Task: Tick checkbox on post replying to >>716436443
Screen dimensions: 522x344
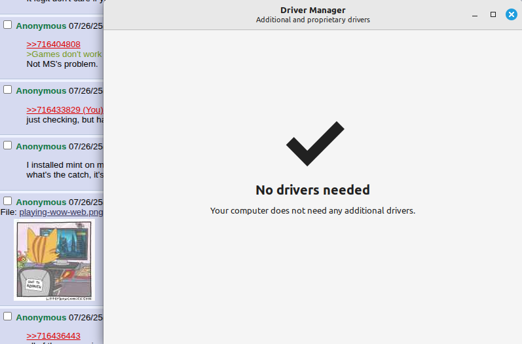Action: (8, 316)
